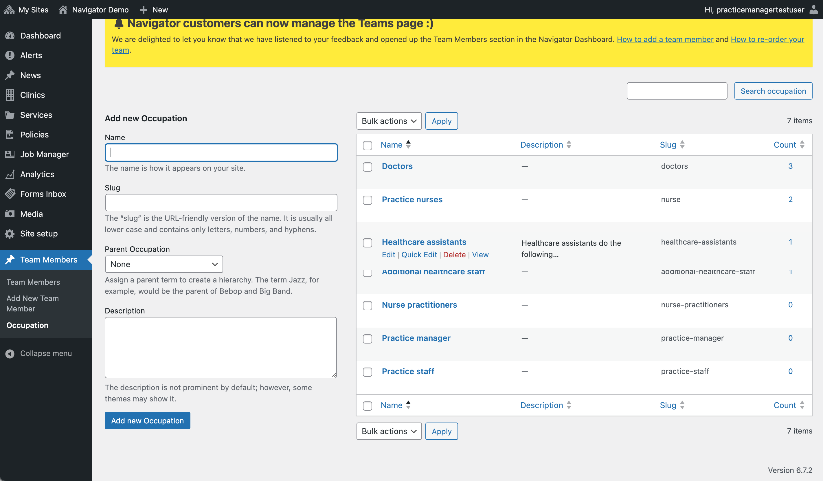Viewport: 823px width, 481px height.
Task: Click the plus icon beside New
Action: 143,10
